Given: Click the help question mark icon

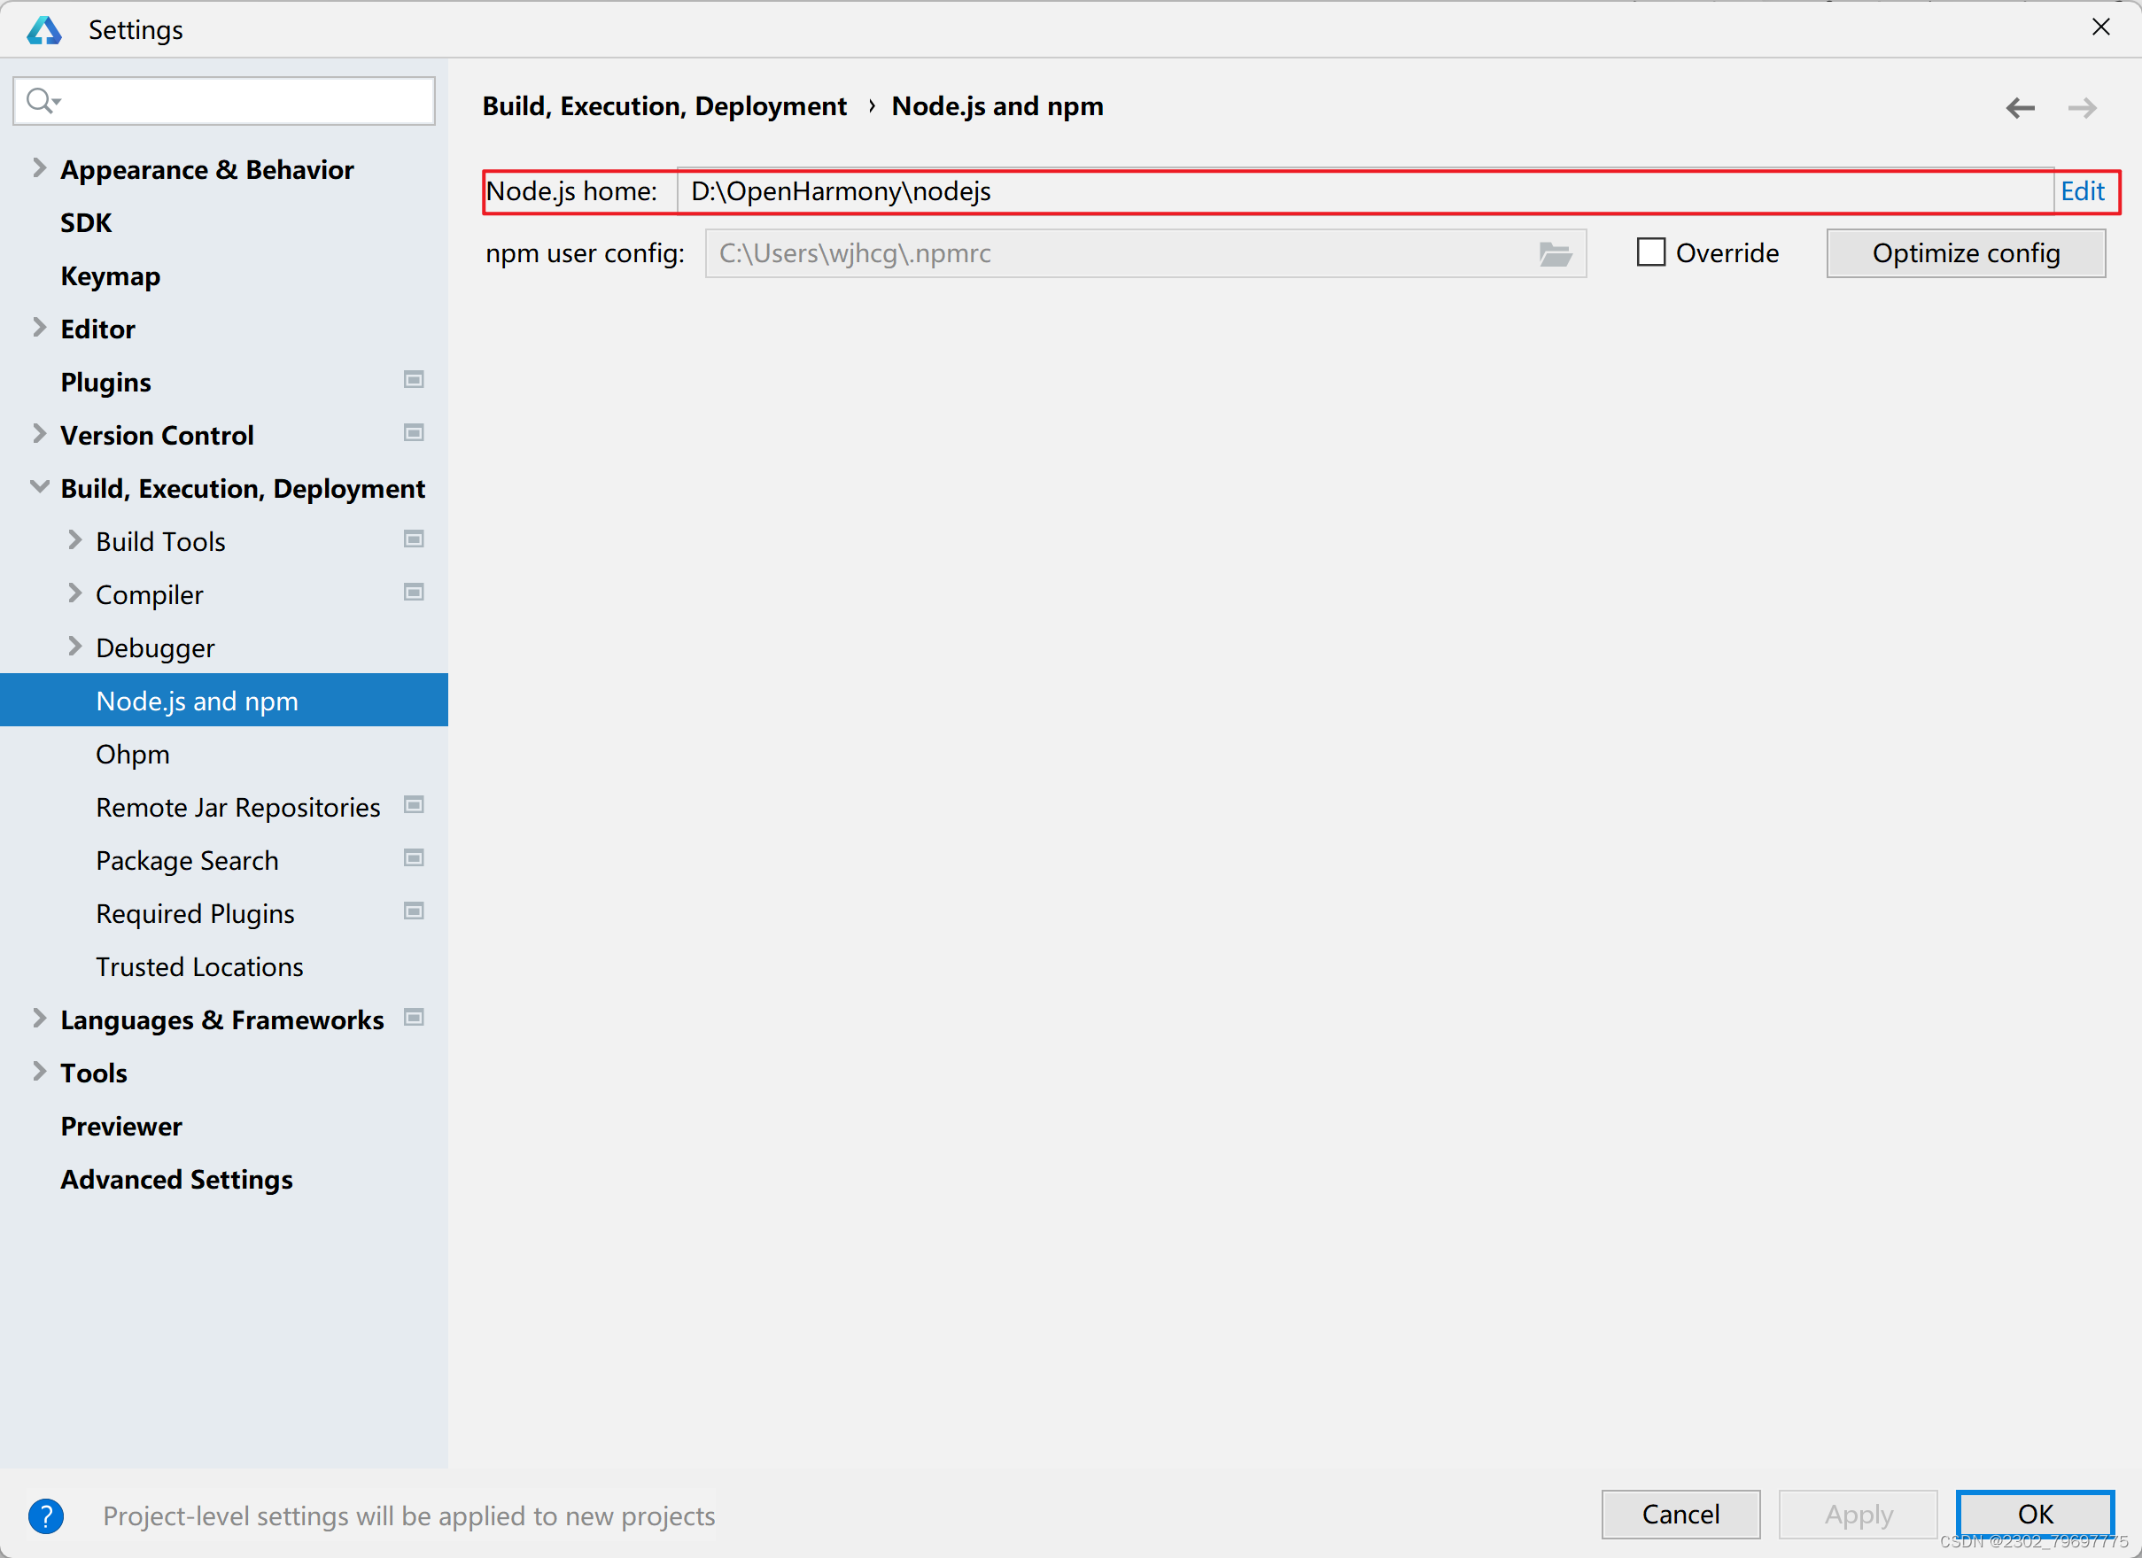Looking at the screenshot, I should (x=45, y=1515).
